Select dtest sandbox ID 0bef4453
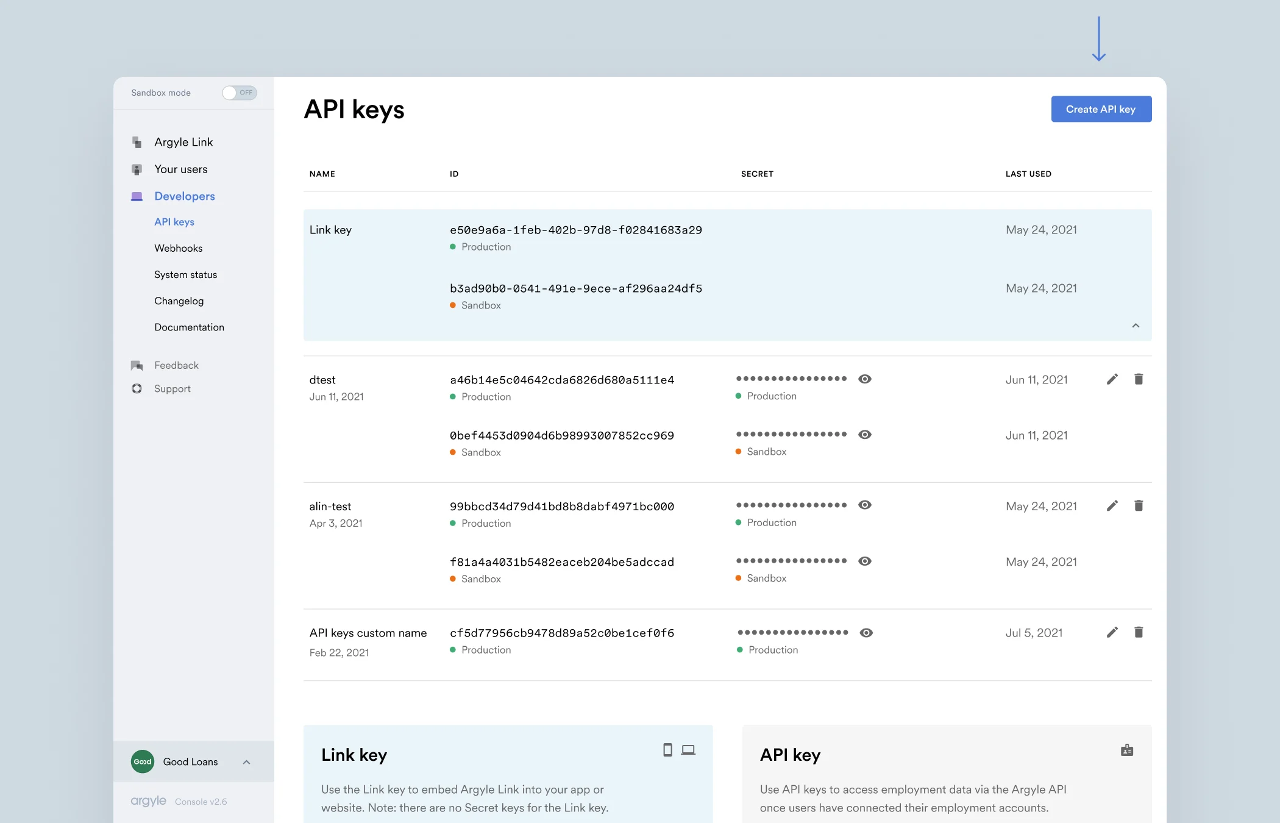Image resolution: width=1280 pixels, height=823 pixels. (561, 435)
